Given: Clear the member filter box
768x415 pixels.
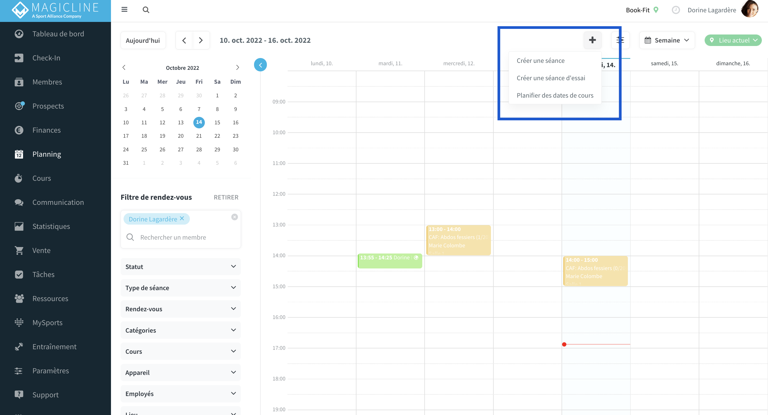Looking at the screenshot, I should (x=234, y=217).
